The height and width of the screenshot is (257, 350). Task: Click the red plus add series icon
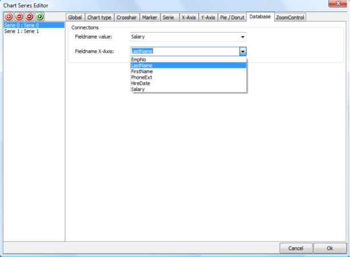pos(9,17)
